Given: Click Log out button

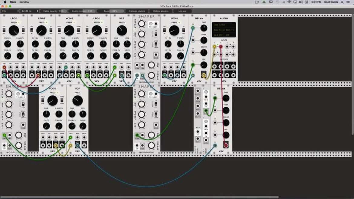Looking at the screenshot, I should [182, 11].
